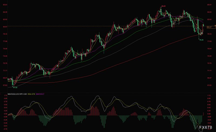Click -0.44 on the right MACD axis
216x132 pixels.
[209, 123]
